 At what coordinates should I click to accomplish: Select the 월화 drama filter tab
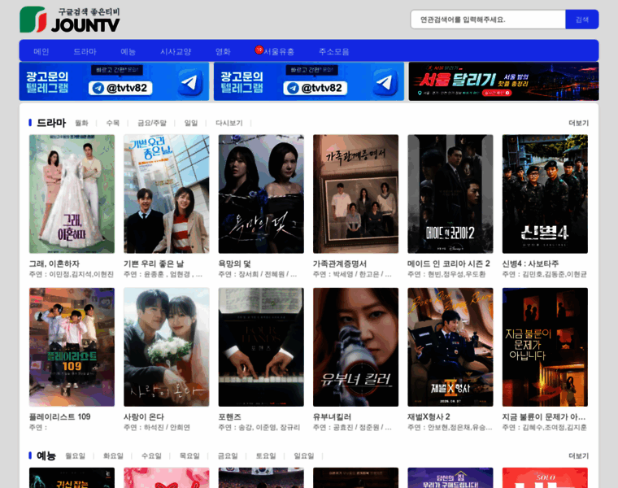[81, 123]
